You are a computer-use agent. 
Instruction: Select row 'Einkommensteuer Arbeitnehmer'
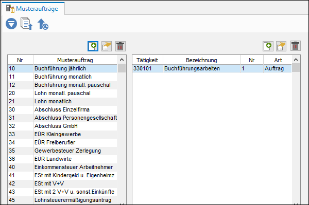pos(62,167)
